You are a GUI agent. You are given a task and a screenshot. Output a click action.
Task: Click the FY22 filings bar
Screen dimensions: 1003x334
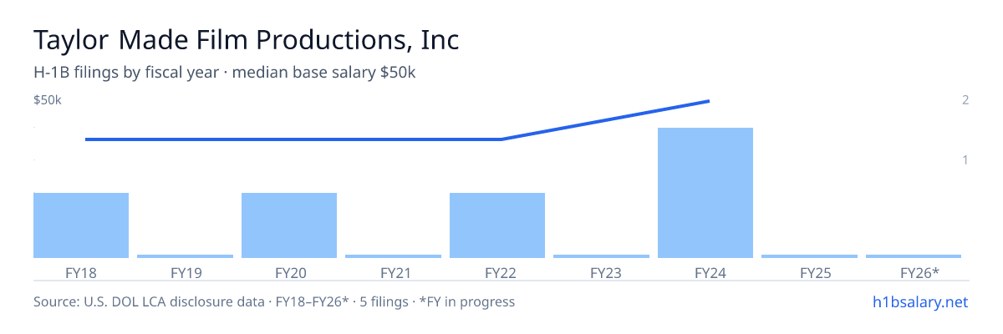coord(497,225)
